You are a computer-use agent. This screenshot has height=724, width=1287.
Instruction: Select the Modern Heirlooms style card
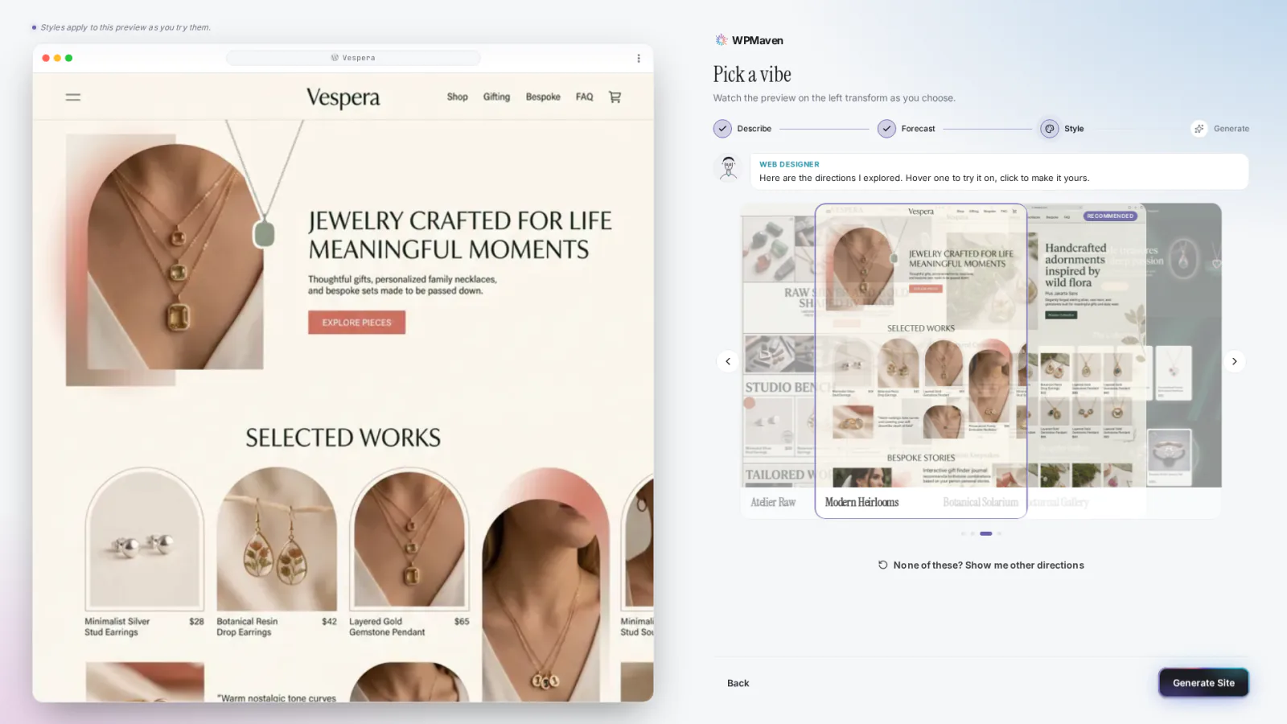(921, 361)
